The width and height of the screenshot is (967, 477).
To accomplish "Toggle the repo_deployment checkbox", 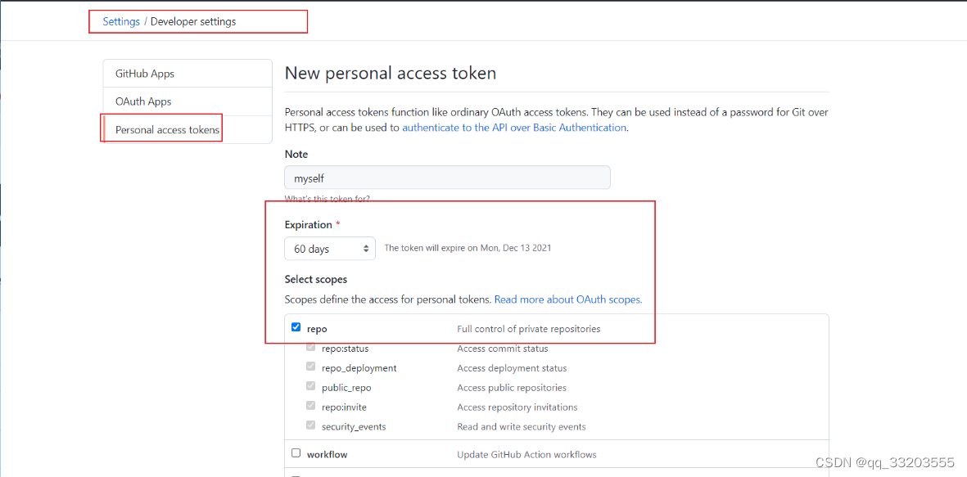I will click(310, 367).
